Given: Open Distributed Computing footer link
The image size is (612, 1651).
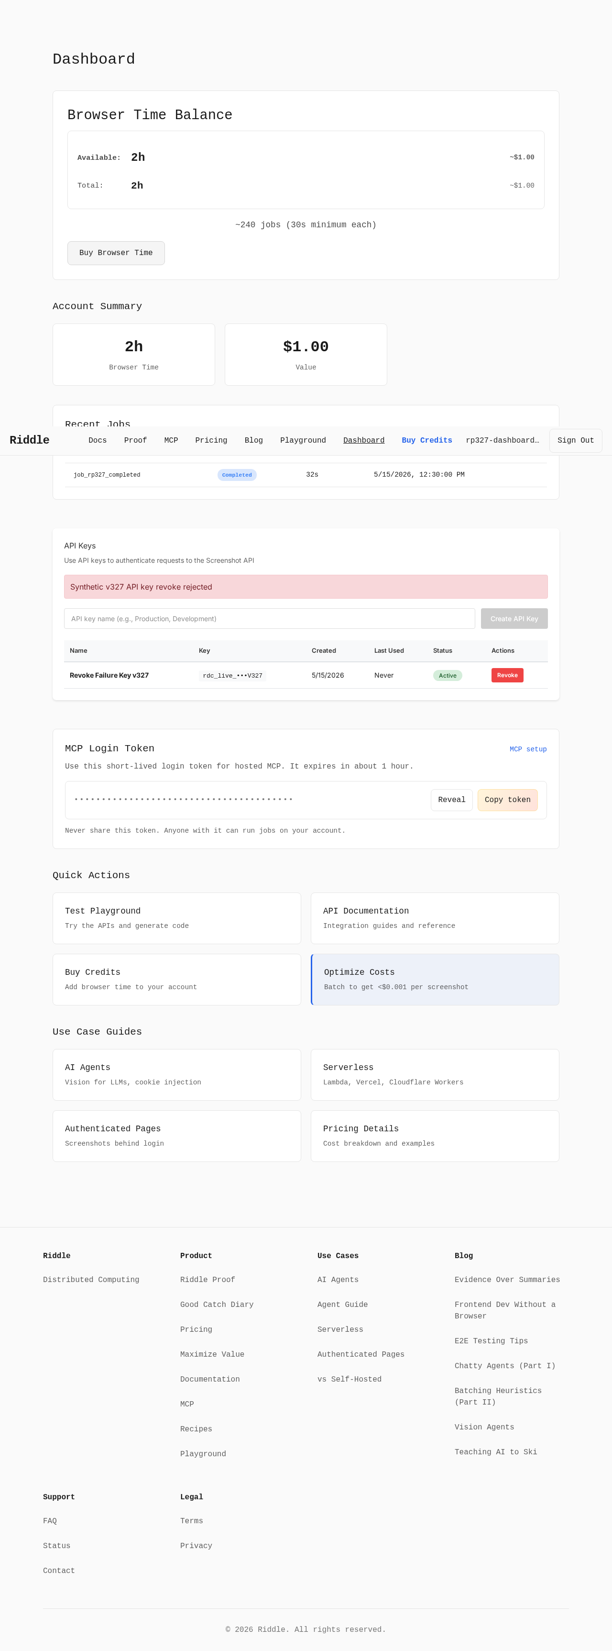Looking at the screenshot, I should (x=91, y=1280).
